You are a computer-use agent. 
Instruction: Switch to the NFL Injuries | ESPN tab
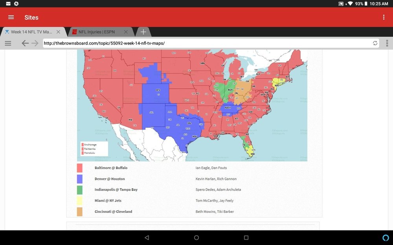(x=97, y=32)
